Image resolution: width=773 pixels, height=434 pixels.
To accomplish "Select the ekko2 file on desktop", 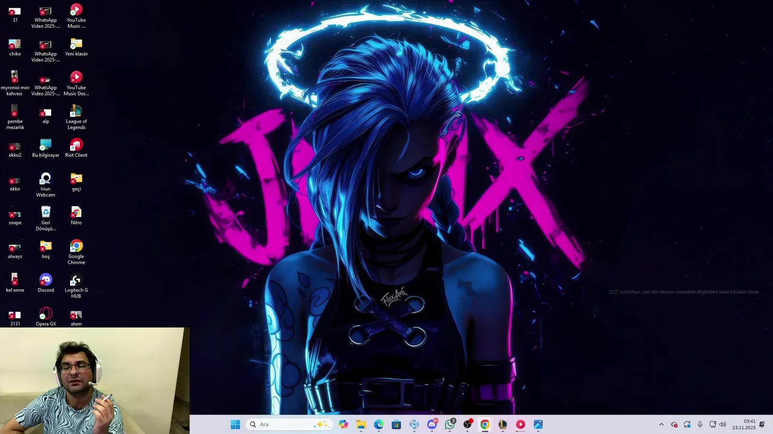I will tap(15, 148).
